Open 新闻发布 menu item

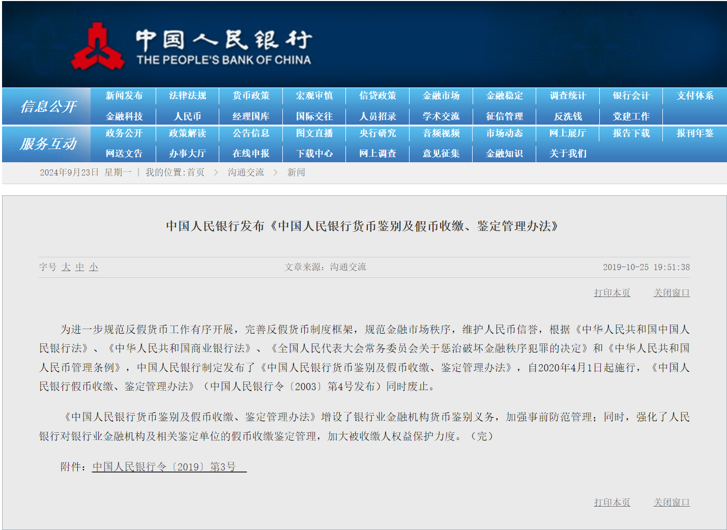pos(124,96)
